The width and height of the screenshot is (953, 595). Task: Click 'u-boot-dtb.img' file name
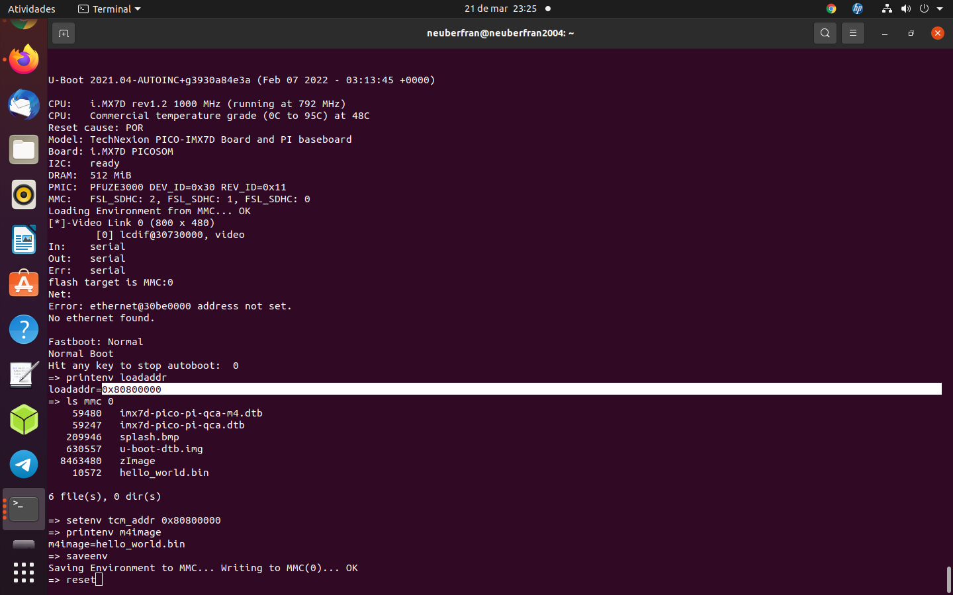[161, 449]
